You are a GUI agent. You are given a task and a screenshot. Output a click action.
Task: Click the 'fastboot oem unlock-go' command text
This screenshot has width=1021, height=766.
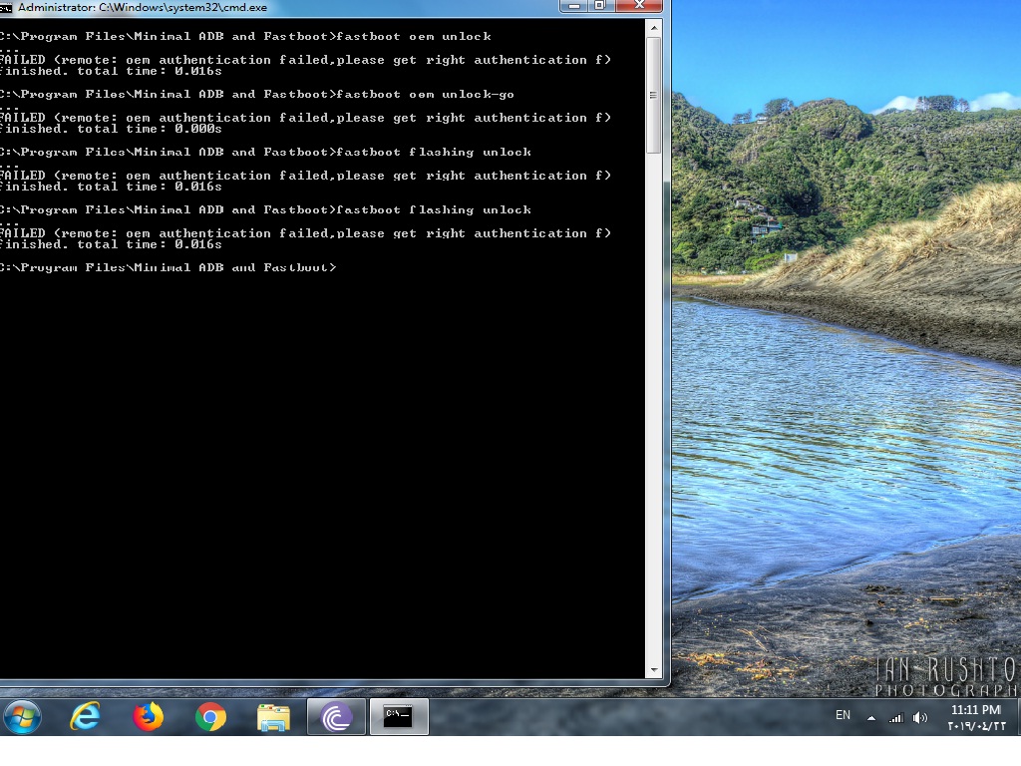point(425,95)
